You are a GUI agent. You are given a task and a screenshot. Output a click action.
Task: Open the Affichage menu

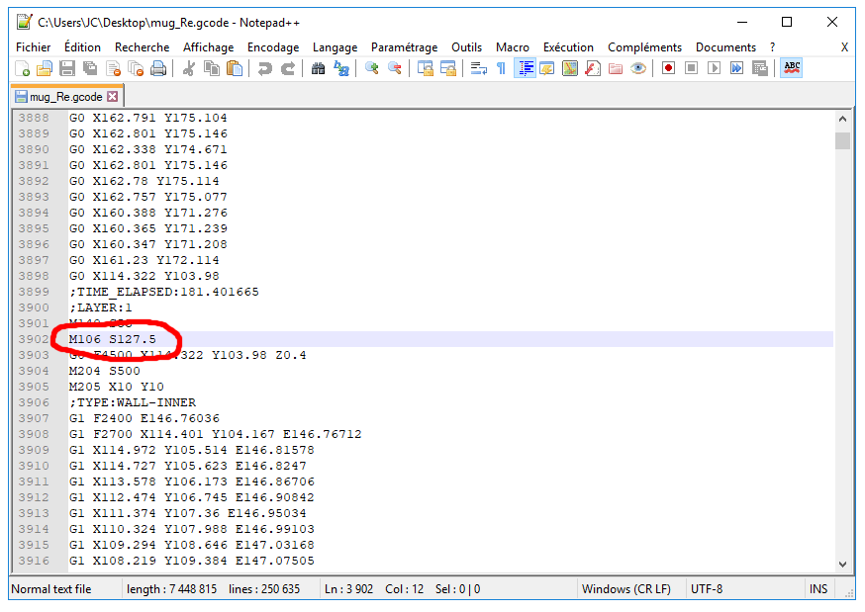[x=209, y=47]
